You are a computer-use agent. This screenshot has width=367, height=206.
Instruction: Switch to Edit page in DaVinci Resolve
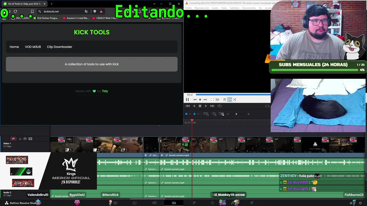(x=174, y=203)
